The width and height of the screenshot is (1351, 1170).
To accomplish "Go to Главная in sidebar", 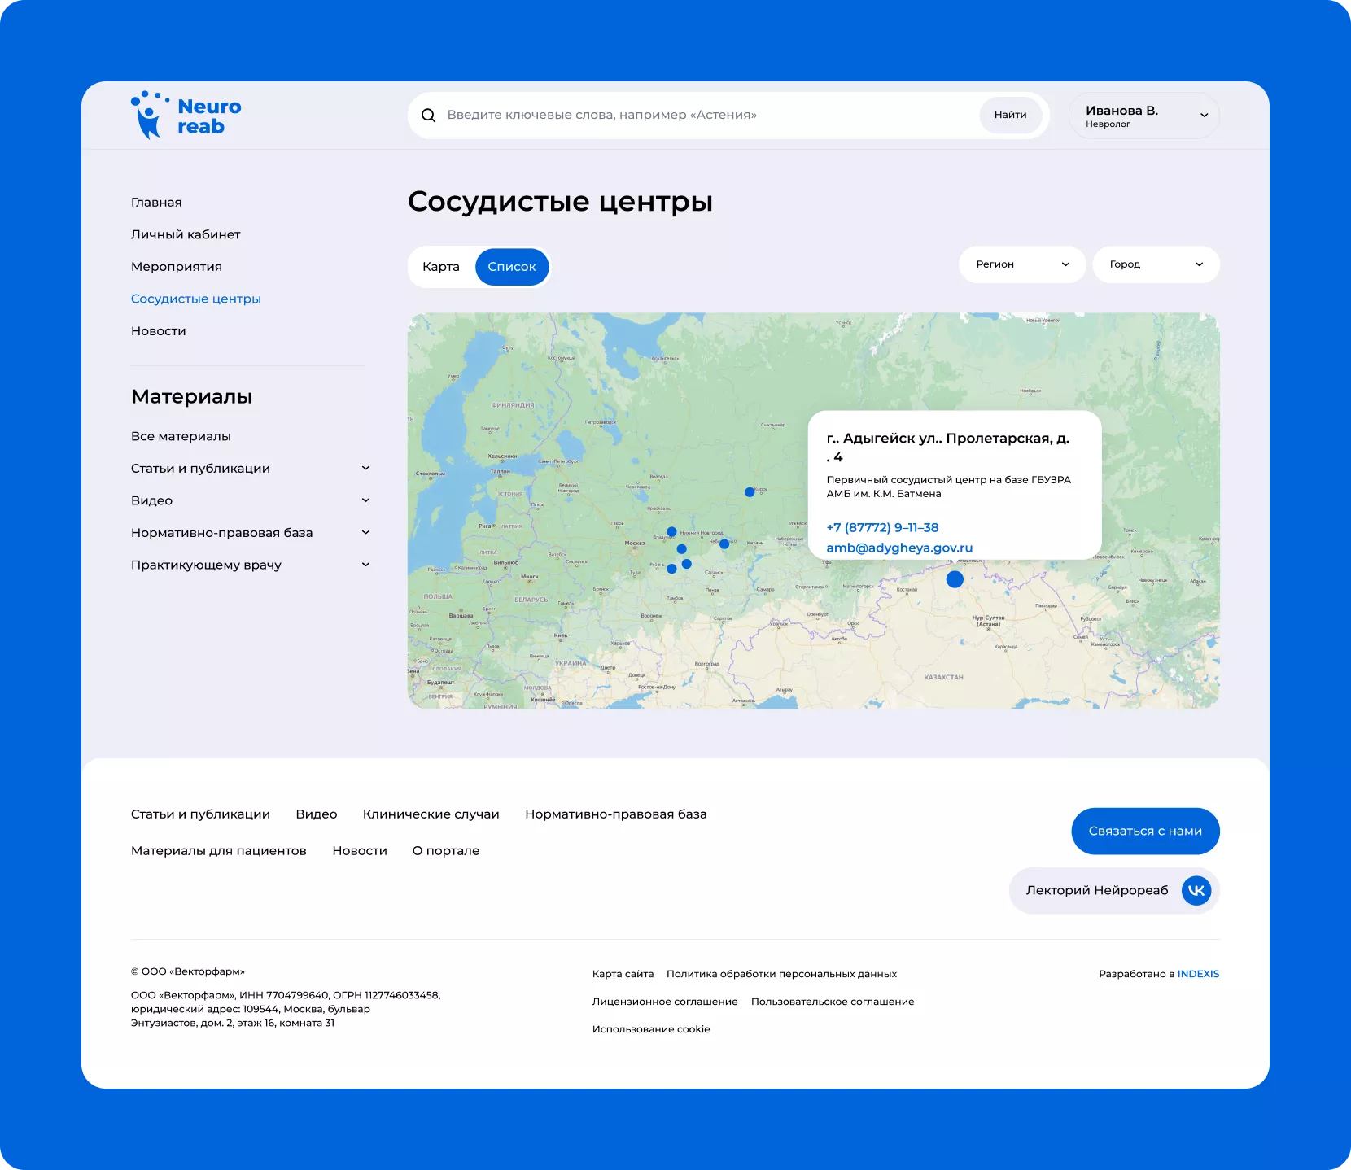I will pyautogui.click(x=156, y=203).
